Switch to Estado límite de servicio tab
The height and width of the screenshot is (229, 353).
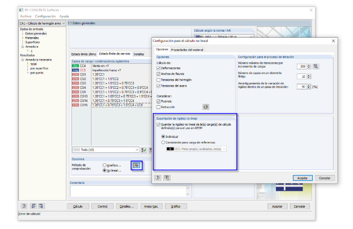[x=115, y=54]
